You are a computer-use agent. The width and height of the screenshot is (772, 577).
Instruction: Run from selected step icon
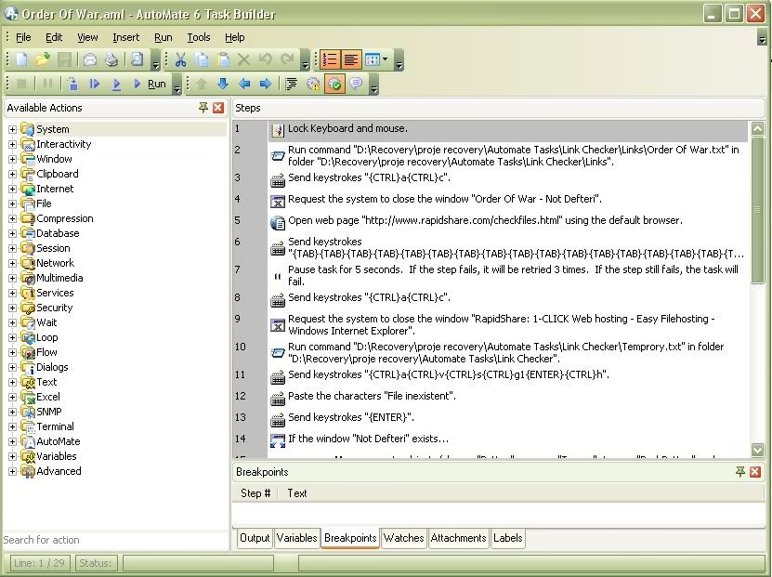pos(116,84)
